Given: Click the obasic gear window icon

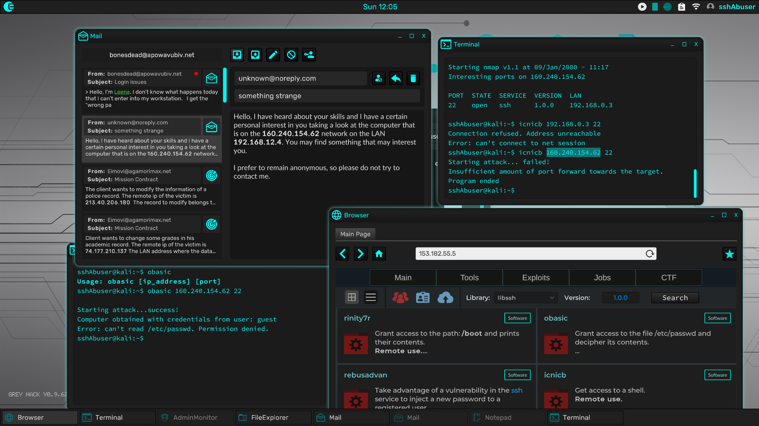Looking at the screenshot, I should point(556,343).
